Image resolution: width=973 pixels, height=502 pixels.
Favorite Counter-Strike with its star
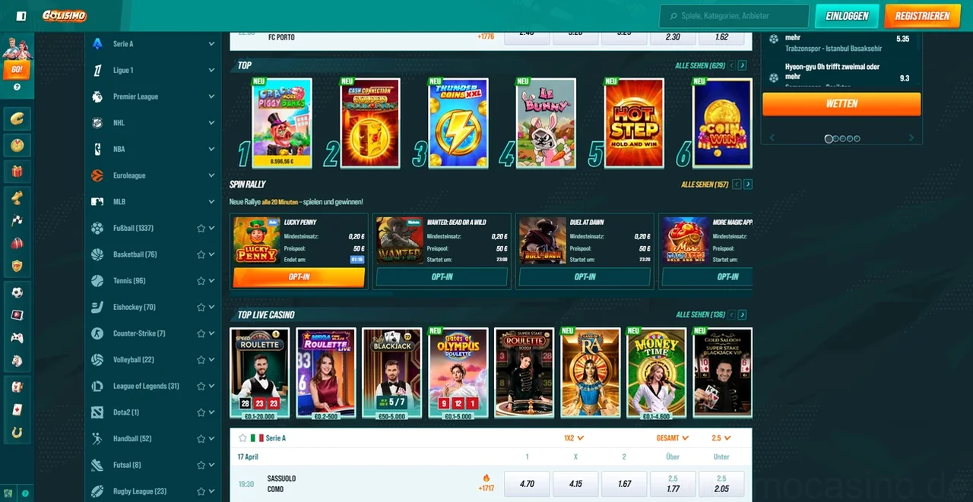pyautogui.click(x=201, y=333)
